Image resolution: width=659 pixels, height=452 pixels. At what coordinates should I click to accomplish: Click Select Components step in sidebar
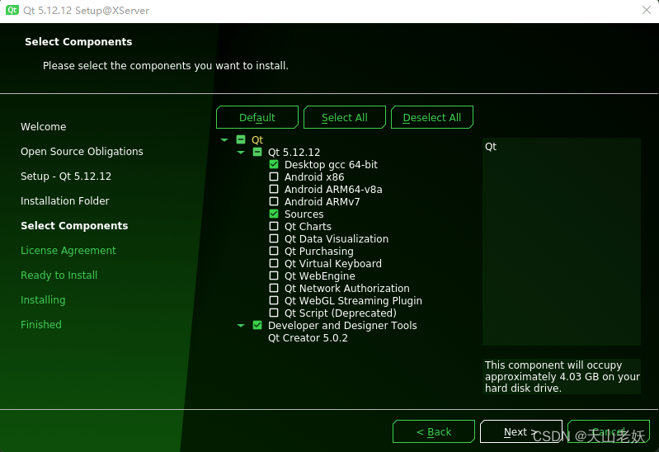pos(74,225)
